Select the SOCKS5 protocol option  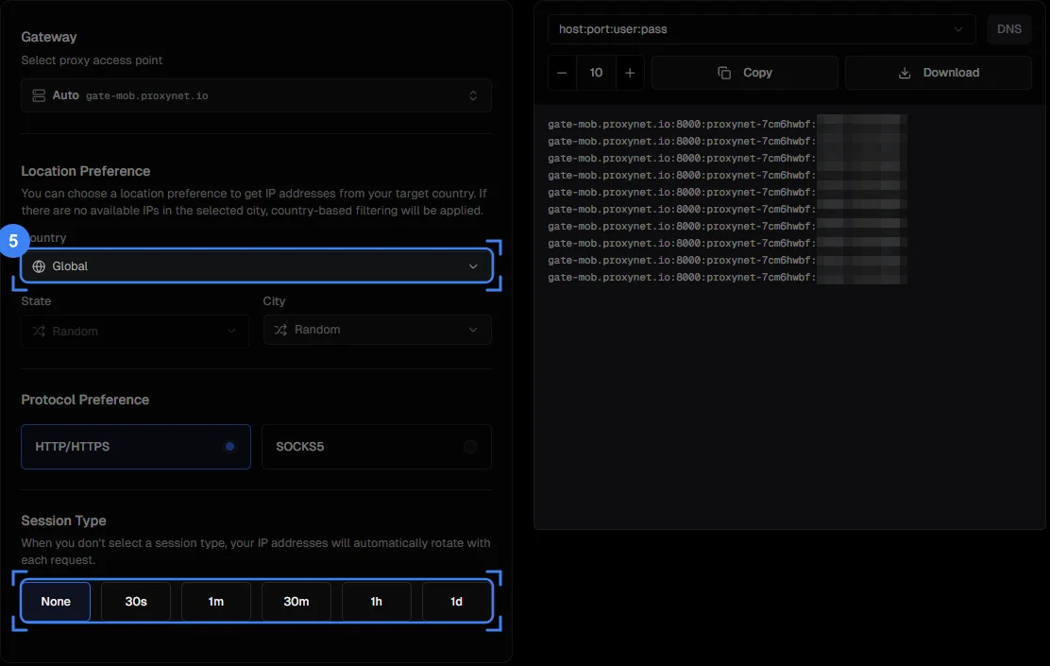coord(377,446)
